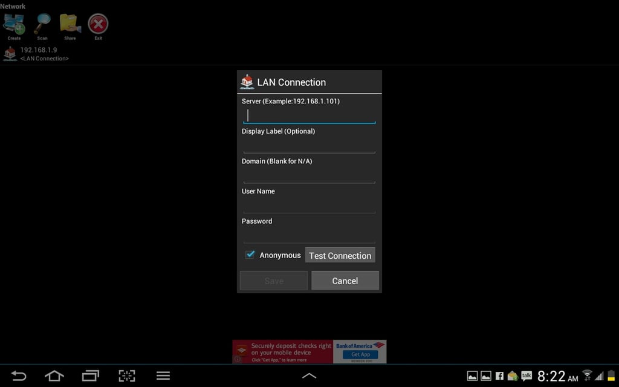Tap the cellular signal strength icon
The image size is (619, 387).
point(600,376)
